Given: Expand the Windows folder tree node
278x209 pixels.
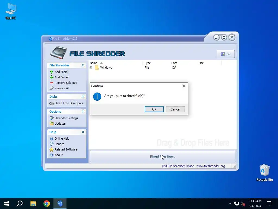Looking at the screenshot, I should click(x=91, y=68).
